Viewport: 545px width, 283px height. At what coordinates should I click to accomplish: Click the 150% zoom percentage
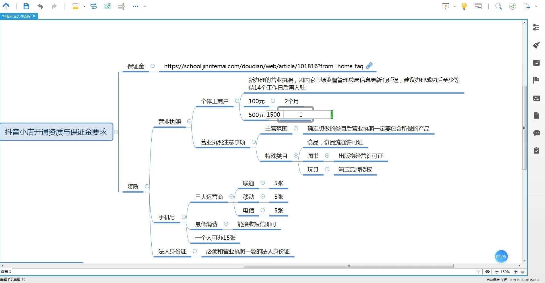[x=505, y=272]
